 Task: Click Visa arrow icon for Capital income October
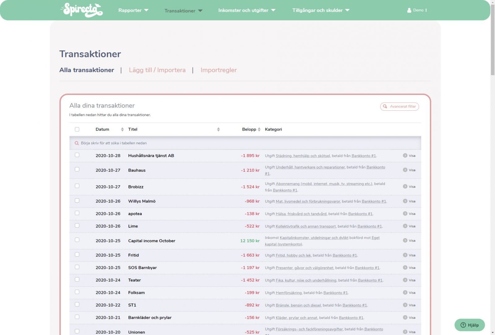(x=405, y=240)
